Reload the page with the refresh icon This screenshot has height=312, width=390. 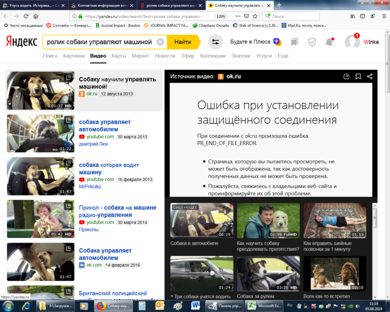click(25, 16)
